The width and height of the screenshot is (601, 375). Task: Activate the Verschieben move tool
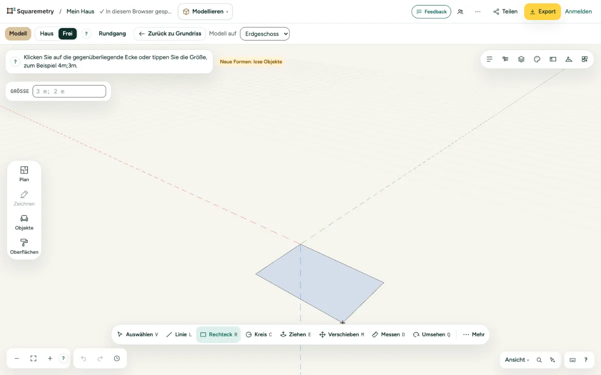pyautogui.click(x=342, y=334)
